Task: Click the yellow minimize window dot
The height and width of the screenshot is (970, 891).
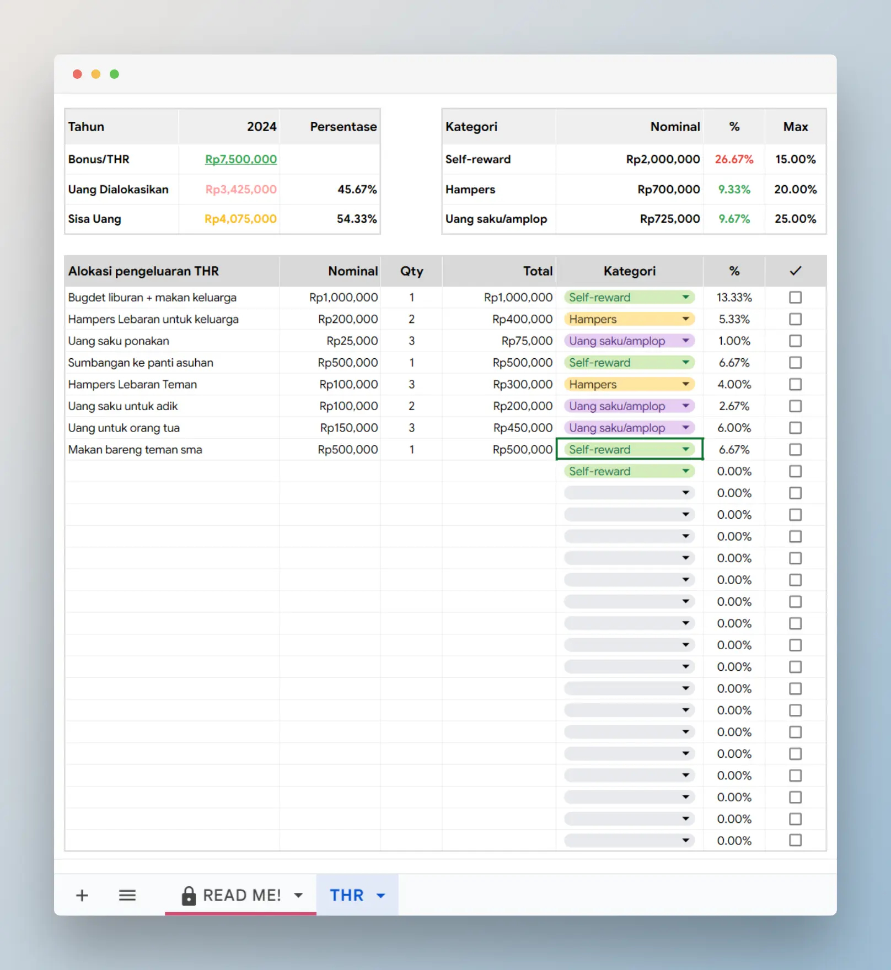Action: (96, 74)
